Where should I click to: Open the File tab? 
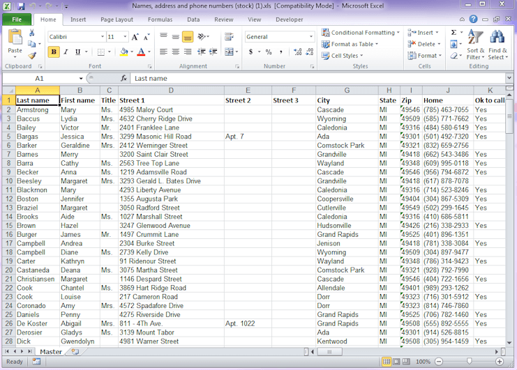17,20
